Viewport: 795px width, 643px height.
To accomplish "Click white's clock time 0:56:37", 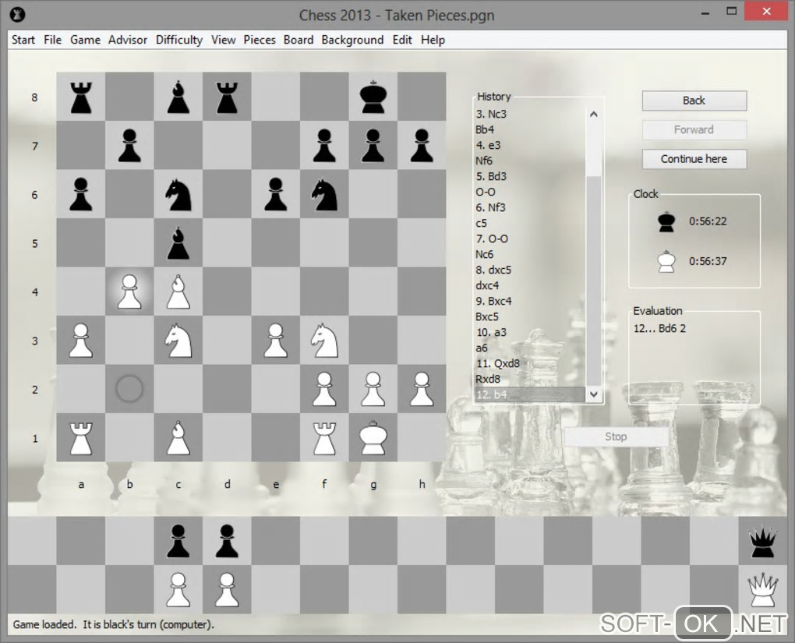I will click(x=708, y=261).
